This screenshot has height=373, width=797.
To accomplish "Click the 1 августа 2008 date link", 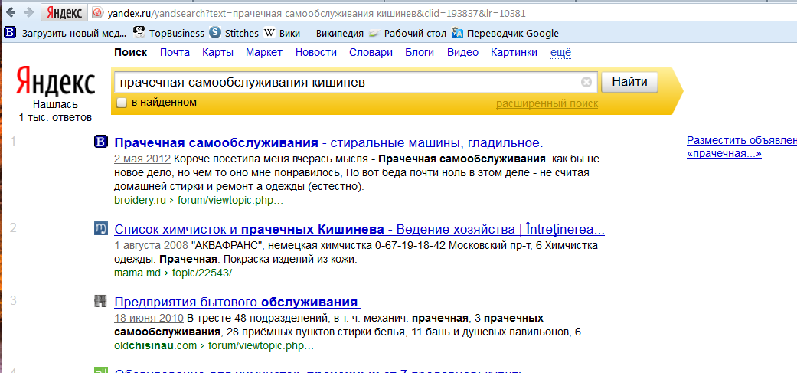I will coord(152,245).
